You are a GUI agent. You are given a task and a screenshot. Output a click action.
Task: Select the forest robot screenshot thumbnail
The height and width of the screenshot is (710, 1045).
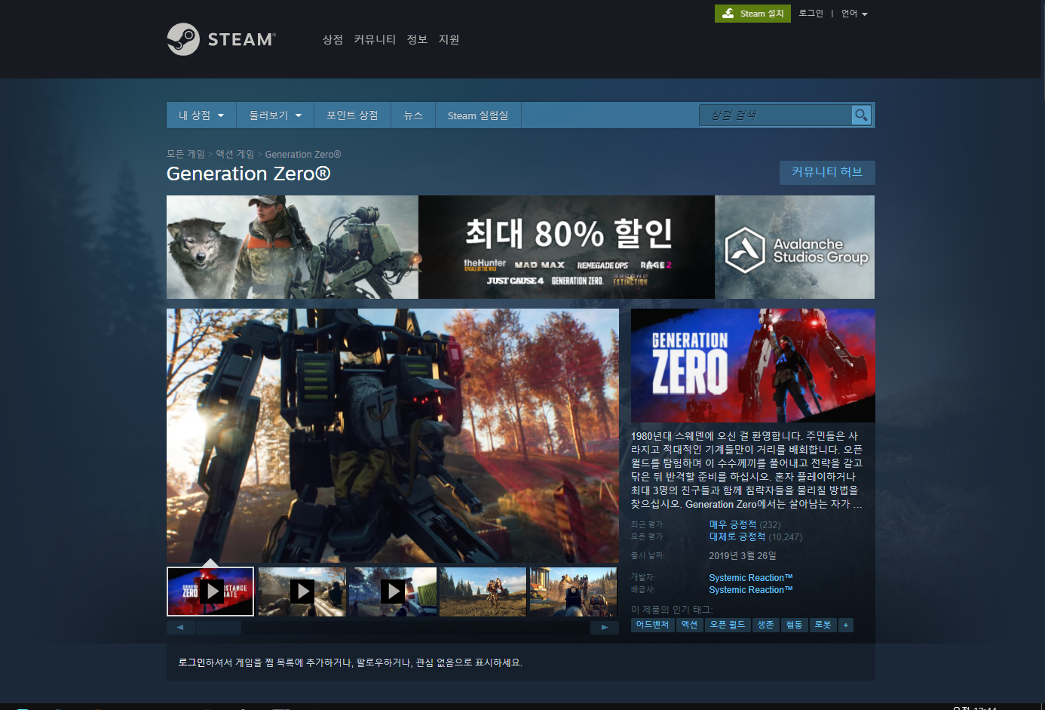483,592
